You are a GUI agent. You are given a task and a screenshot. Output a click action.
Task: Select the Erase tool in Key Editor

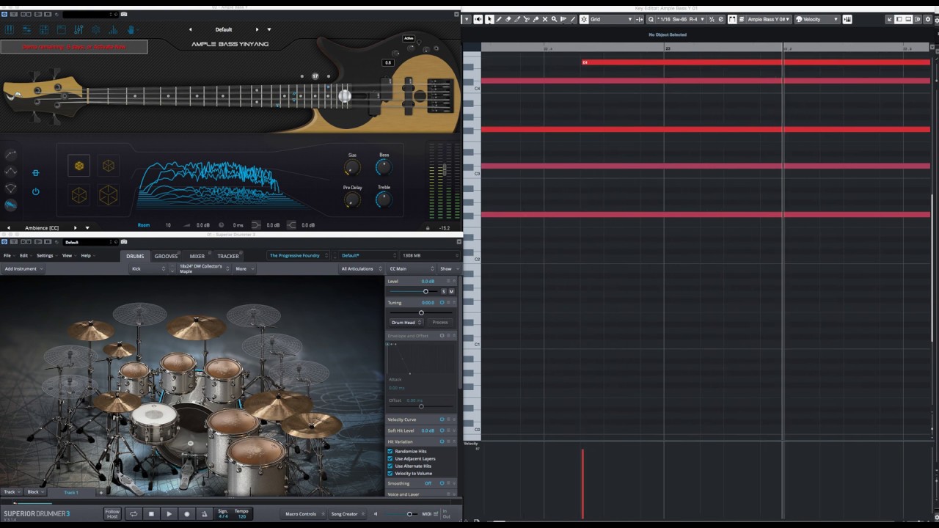coord(508,19)
